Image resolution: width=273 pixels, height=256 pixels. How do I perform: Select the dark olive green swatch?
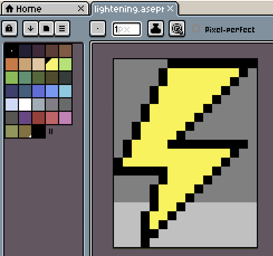point(39,77)
